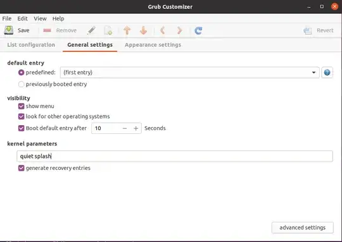The width and height of the screenshot is (342, 242).
Task: Open help for default entry
Action: pyautogui.click(x=327, y=73)
